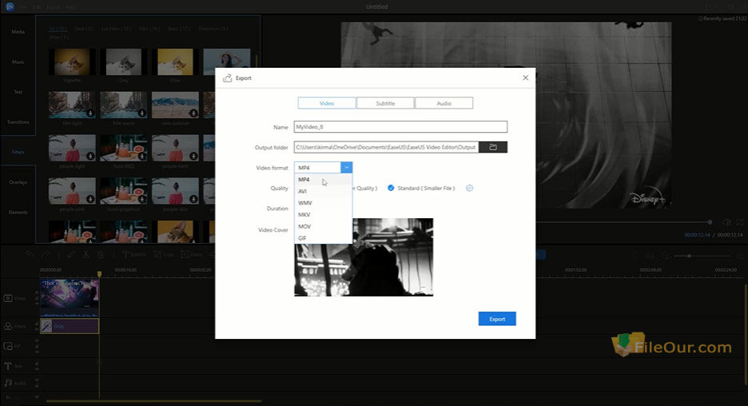Choose MOV from the format list
748x406 pixels.
[x=323, y=226]
